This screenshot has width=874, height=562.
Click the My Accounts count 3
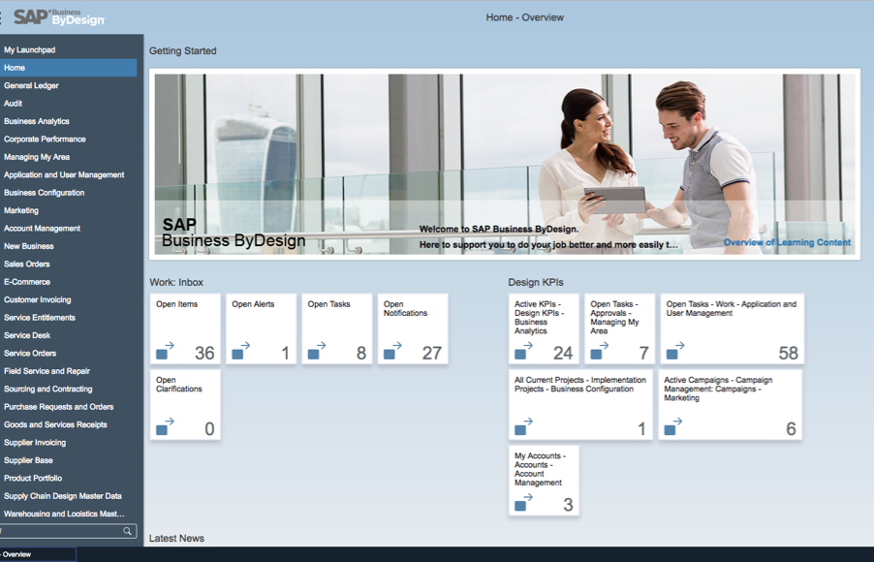click(568, 505)
